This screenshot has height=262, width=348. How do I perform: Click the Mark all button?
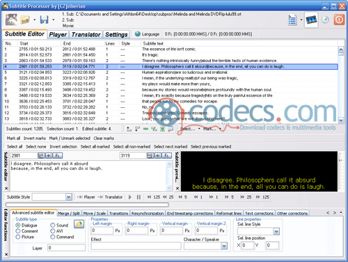click(13, 138)
